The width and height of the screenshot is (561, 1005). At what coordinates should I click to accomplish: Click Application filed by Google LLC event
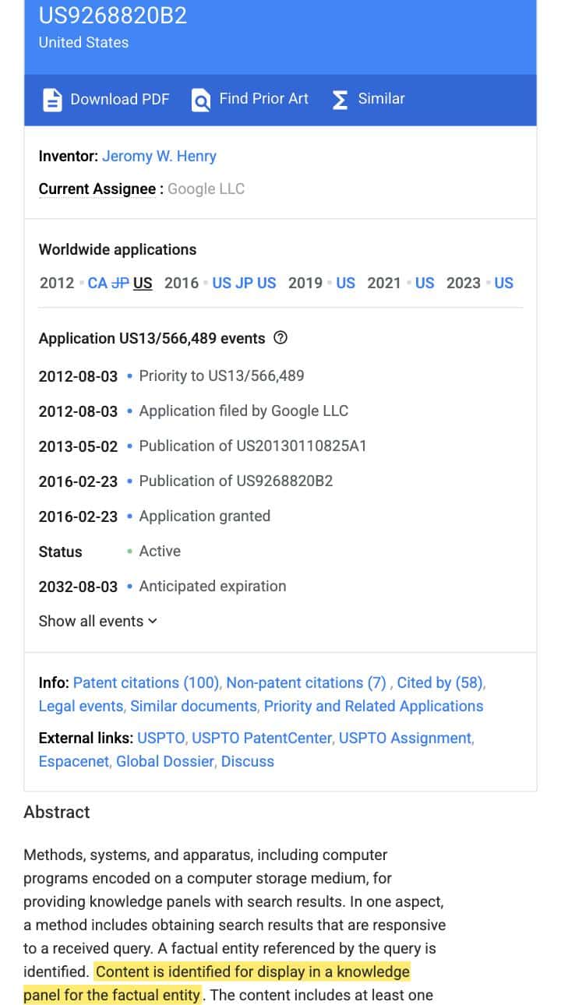244,411
